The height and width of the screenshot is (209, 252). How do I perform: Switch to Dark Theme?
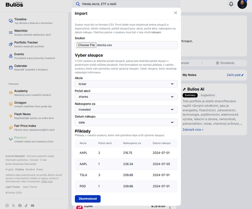tap(30, 187)
